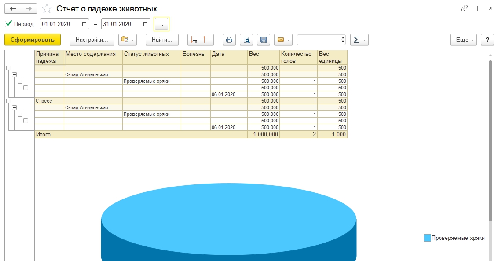This screenshot has width=502, height=261.
Task: Select the Болезнь column header
Action: pos(196,57)
